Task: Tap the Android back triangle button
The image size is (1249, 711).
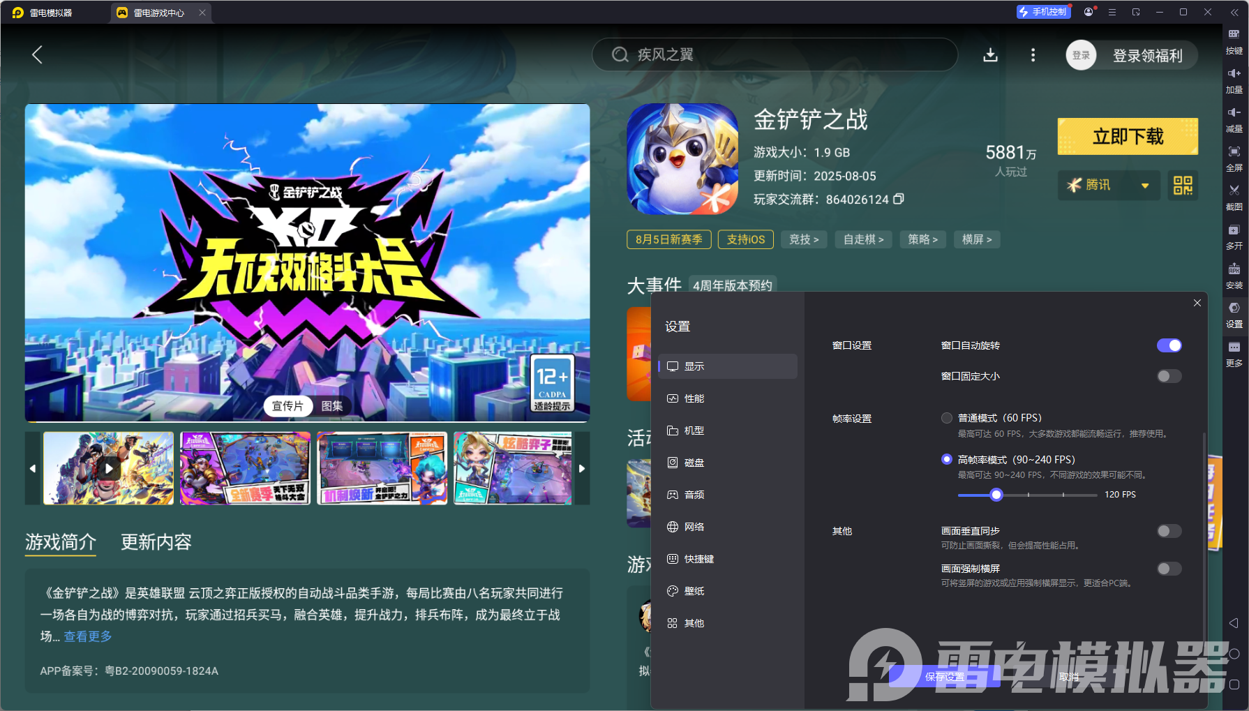Action: click(1234, 623)
